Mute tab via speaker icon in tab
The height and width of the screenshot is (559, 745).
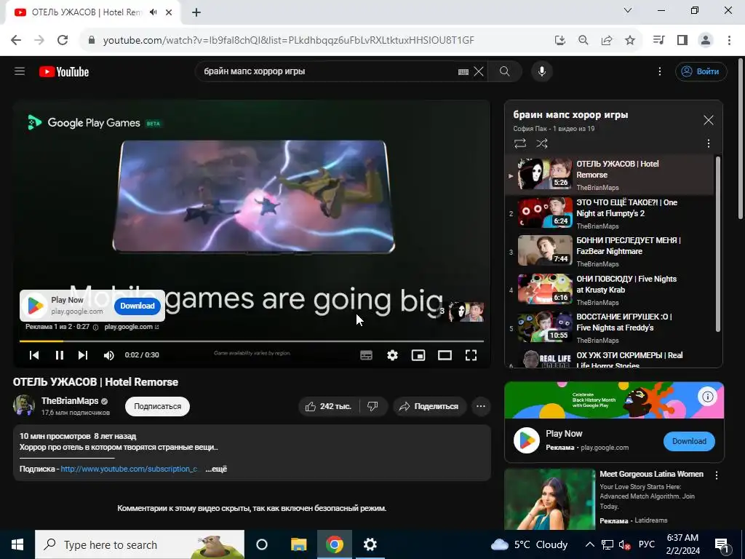153,12
